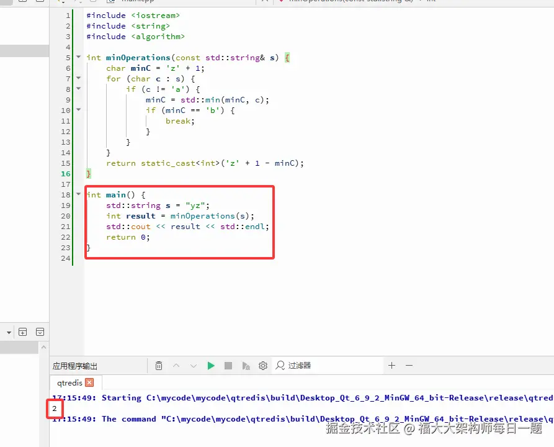Re-run the program with green play button
554x447 pixels.
pyautogui.click(x=211, y=365)
